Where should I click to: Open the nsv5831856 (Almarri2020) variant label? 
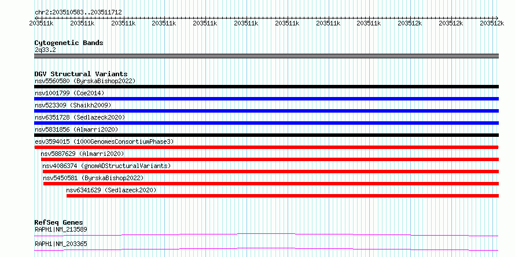pyautogui.click(x=76, y=129)
